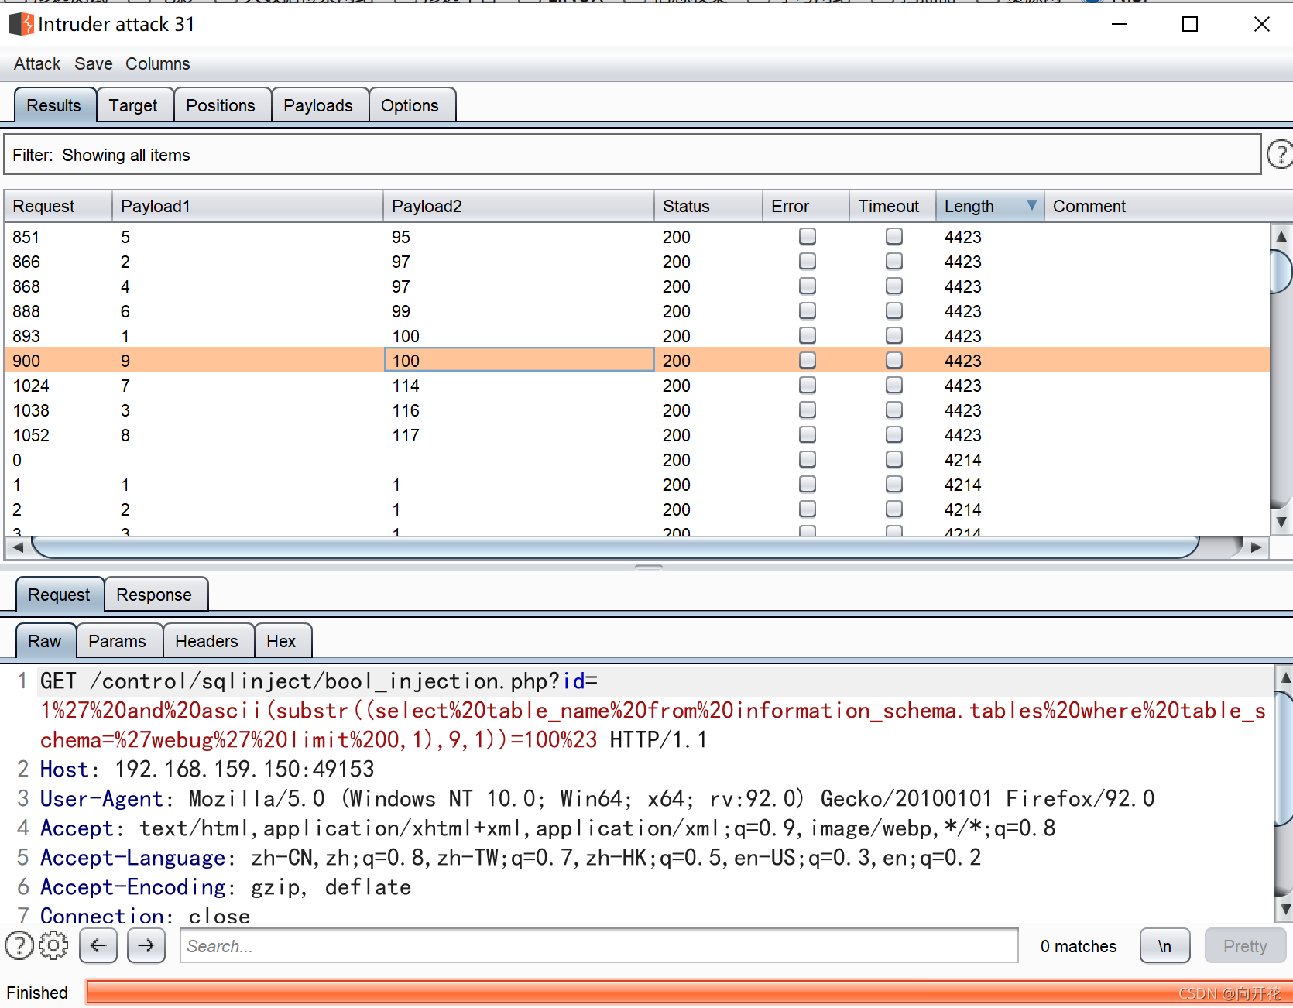Image resolution: width=1293 pixels, height=1008 pixels.
Task: Click the Finished attack progress bar
Action: coord(688,992)
